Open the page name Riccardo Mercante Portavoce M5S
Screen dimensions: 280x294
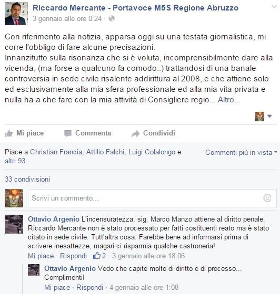click(136, 8)
